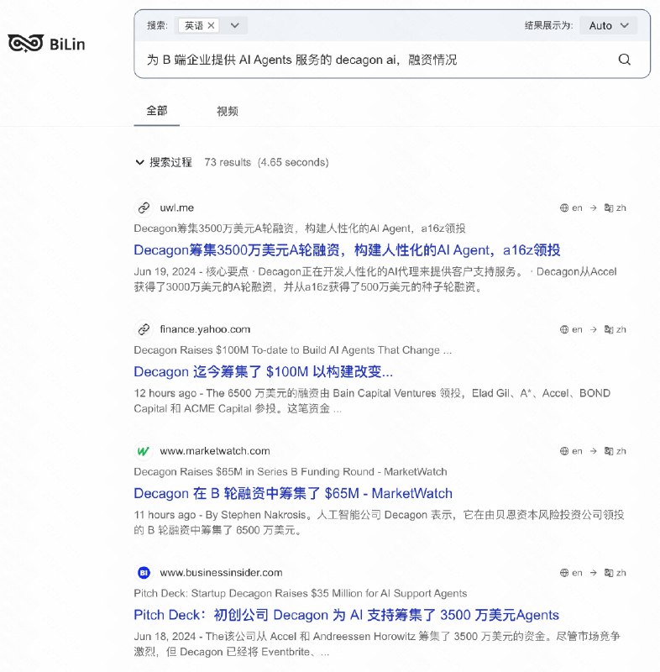
Task: Switch to the 视频 tab
Action: point(228,111)
